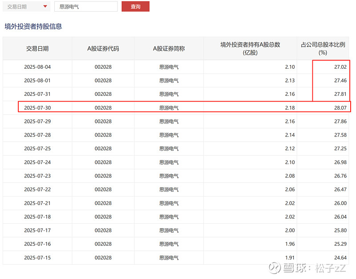Image resolution: width=356 pixels, height=279 pixels.
Task: Click the 占公司总股本比例 column header
Action: 323,49
